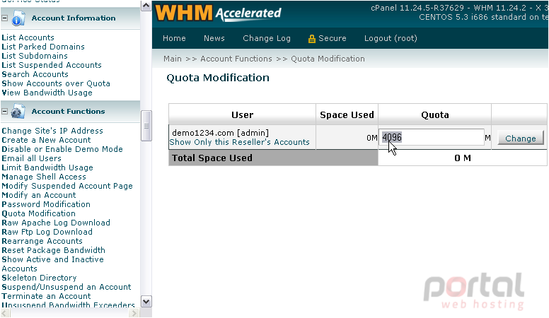The image size is (549, 318).
Task: Open Manage Shell Access
Action: [x=44, y=177]
